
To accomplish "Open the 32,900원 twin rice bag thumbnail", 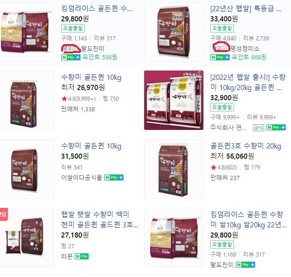I will tap(174, 100).
